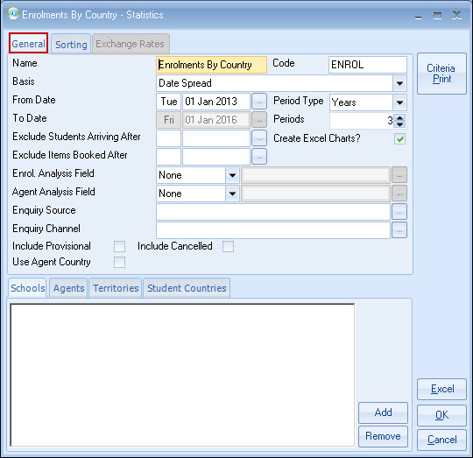Decrease the Periods value with down arrow
Screen dimensions: 473x458
400,124
